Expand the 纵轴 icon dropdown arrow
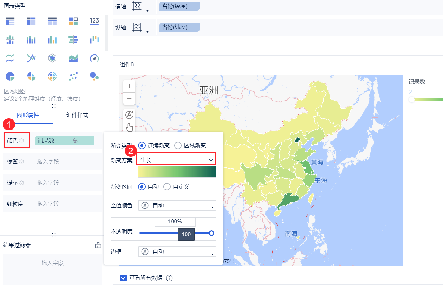The height and width of the screenshot is (286, 443). 147,32
